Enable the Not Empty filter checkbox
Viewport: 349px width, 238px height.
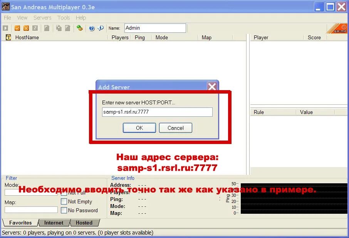64,201
